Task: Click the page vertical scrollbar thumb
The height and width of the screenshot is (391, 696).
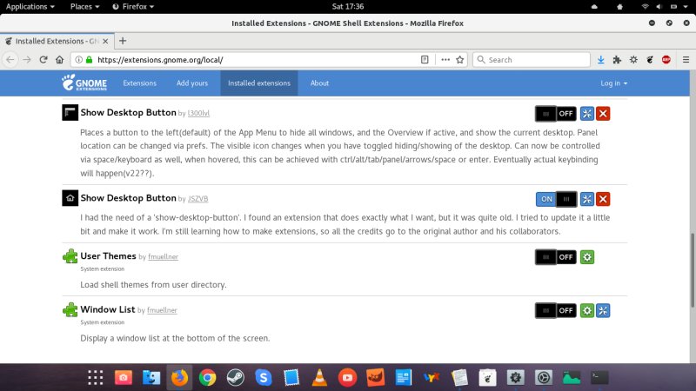Action: click(x=693, y=269)
